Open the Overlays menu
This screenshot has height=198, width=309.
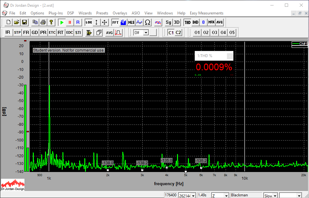120,13
